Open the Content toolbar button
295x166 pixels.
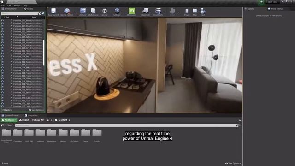(x=83, y=11)
